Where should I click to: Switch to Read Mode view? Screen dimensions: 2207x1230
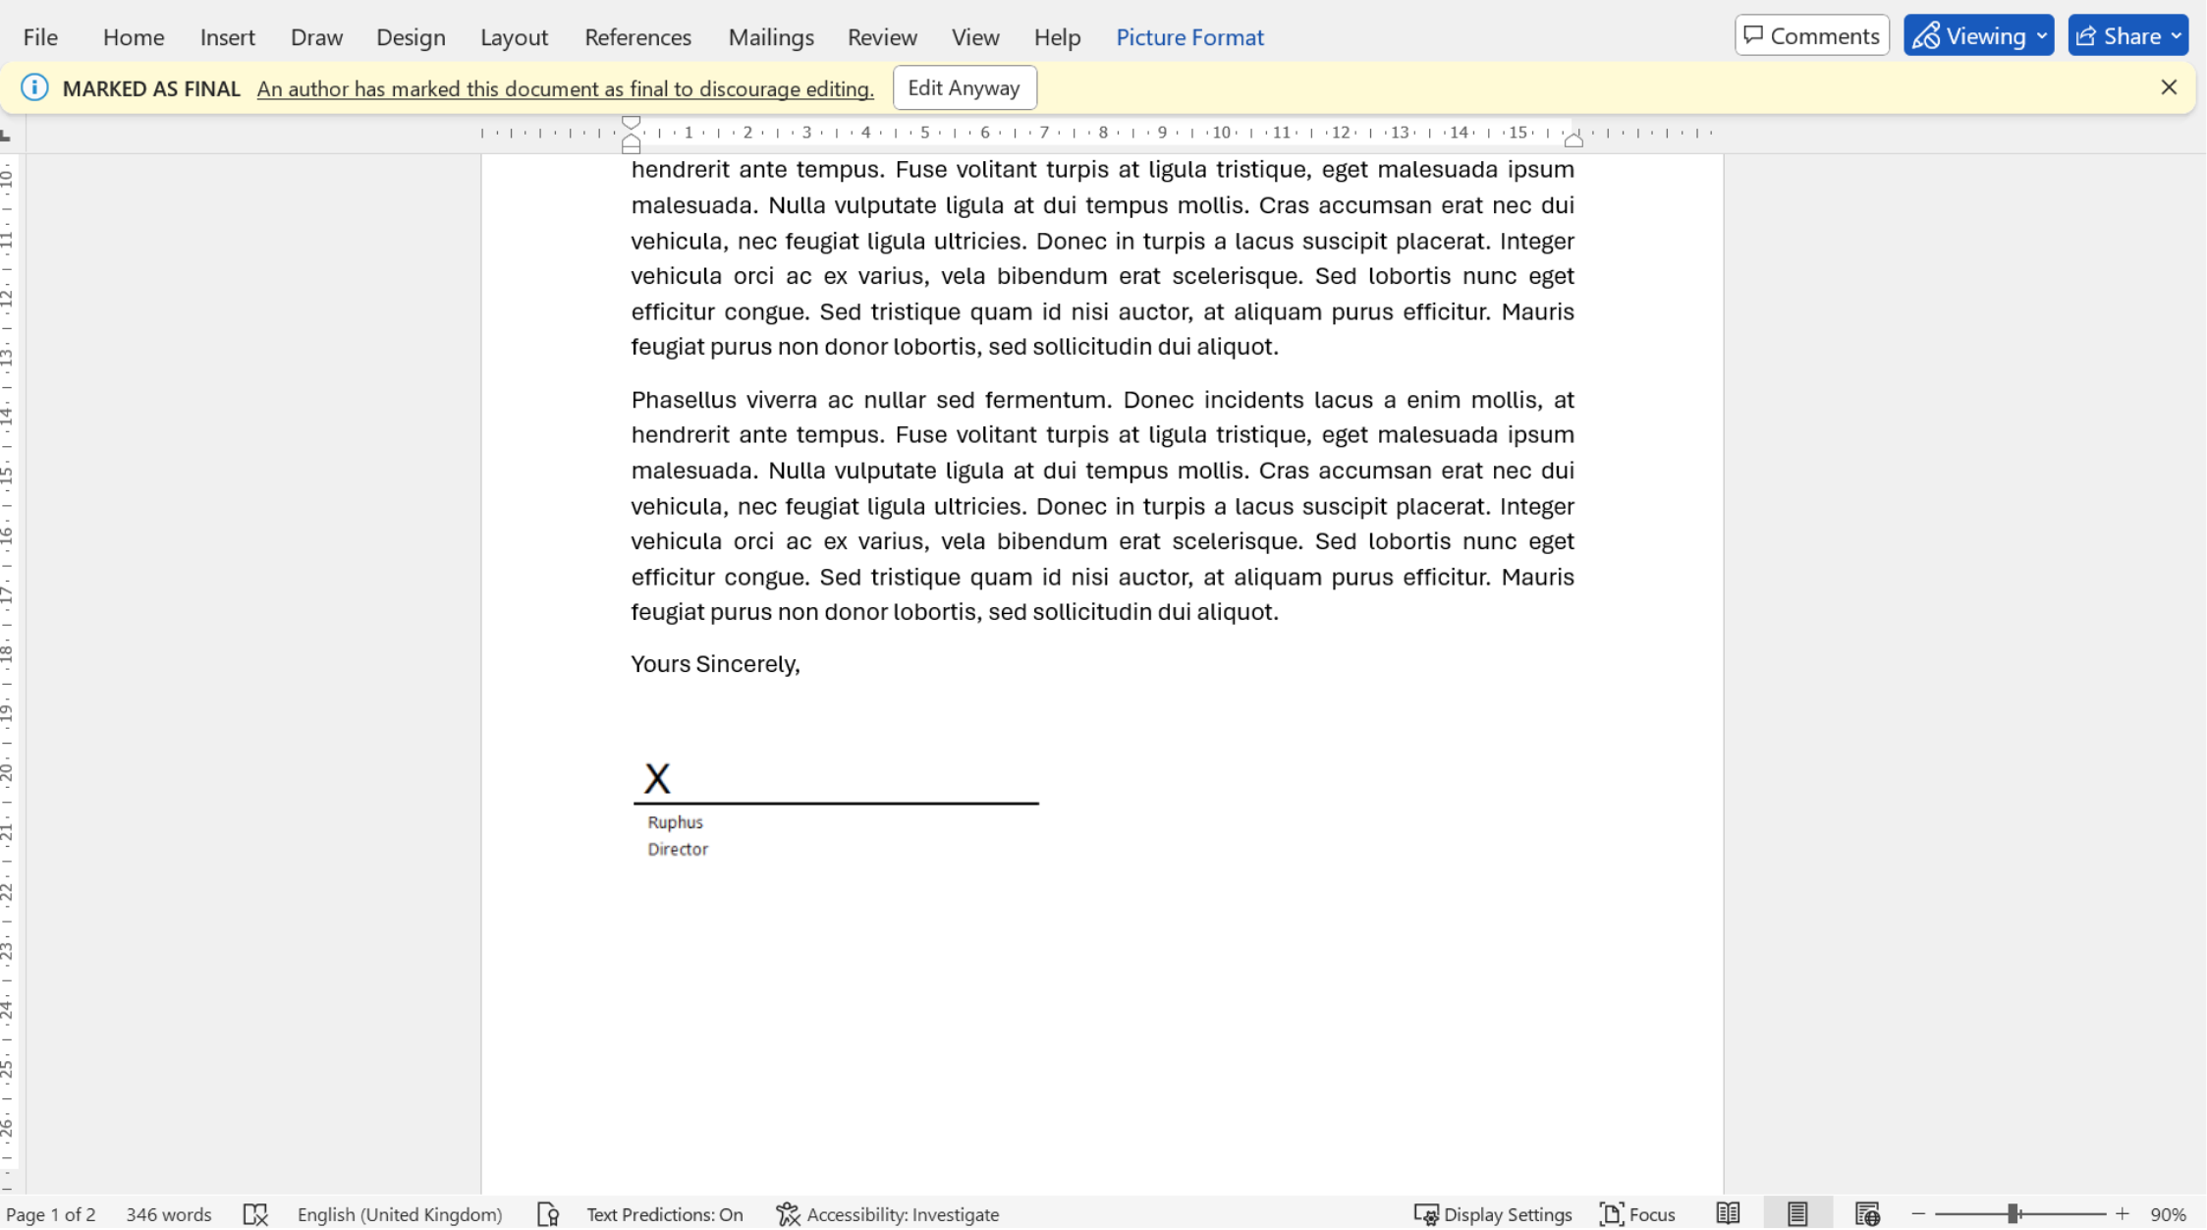click(x=1728, y=1214)
